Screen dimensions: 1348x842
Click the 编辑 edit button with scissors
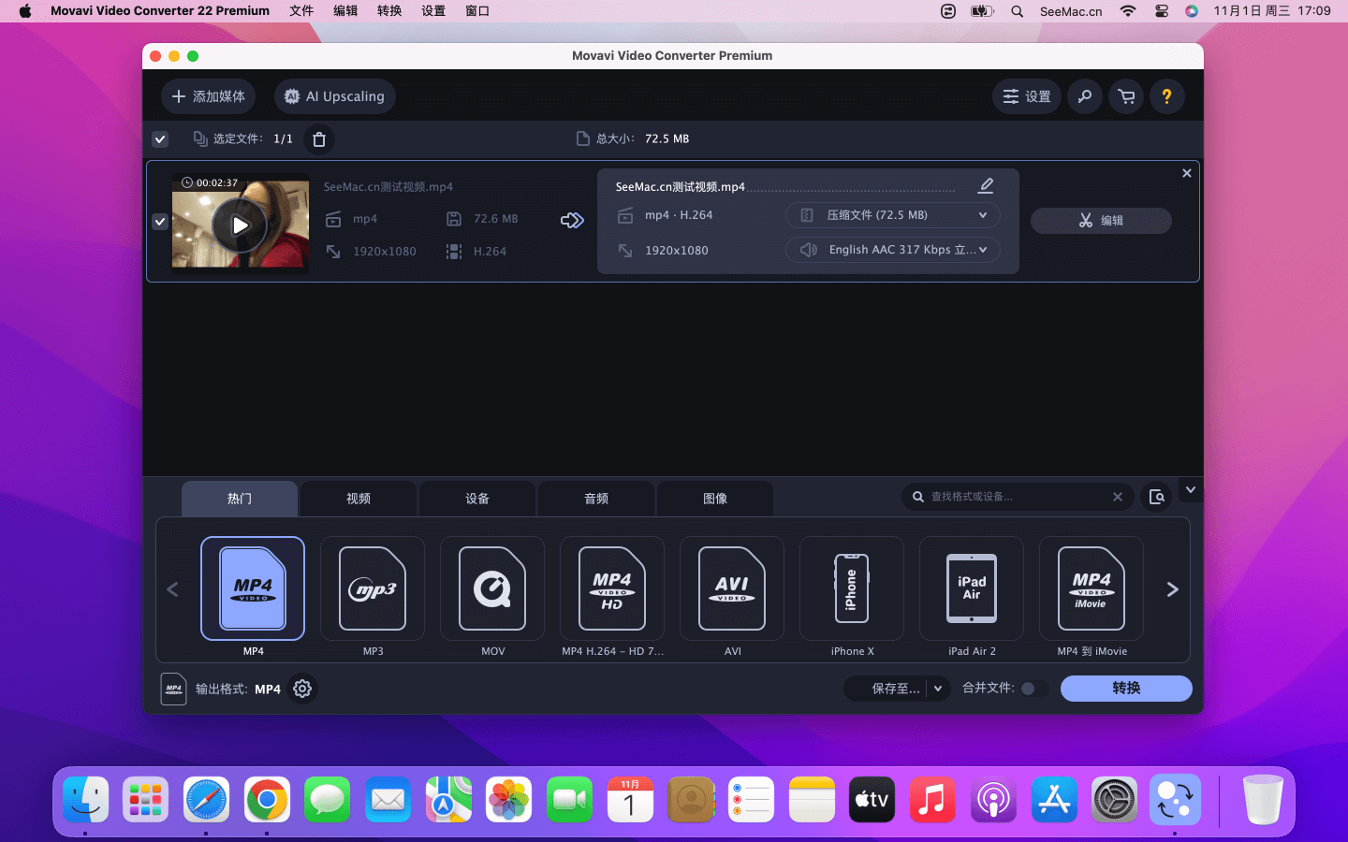[1101, 221]
